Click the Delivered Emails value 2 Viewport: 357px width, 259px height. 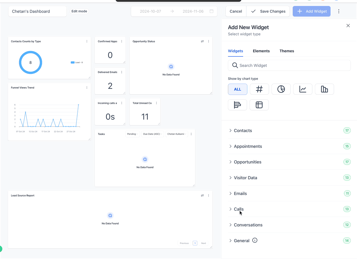point(110,86)
